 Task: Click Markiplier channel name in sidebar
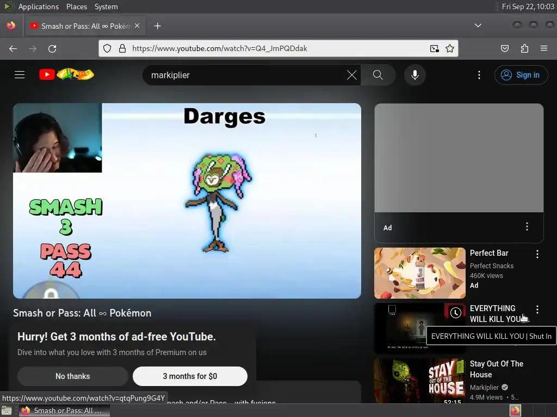(x=484, y=388)
